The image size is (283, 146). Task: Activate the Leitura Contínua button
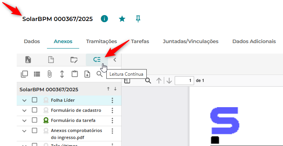(x=97, y=60)
